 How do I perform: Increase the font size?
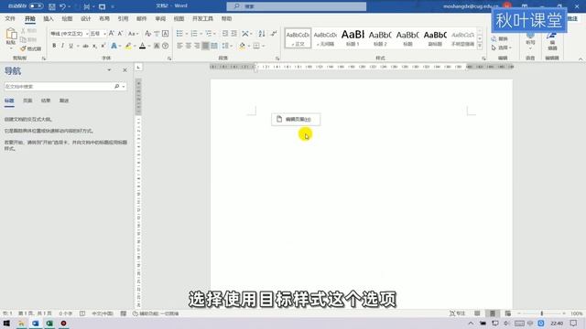click(x=112, y=34)
